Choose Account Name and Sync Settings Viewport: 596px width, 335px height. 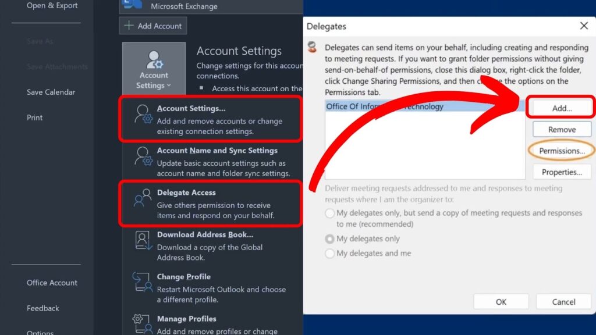211,162
